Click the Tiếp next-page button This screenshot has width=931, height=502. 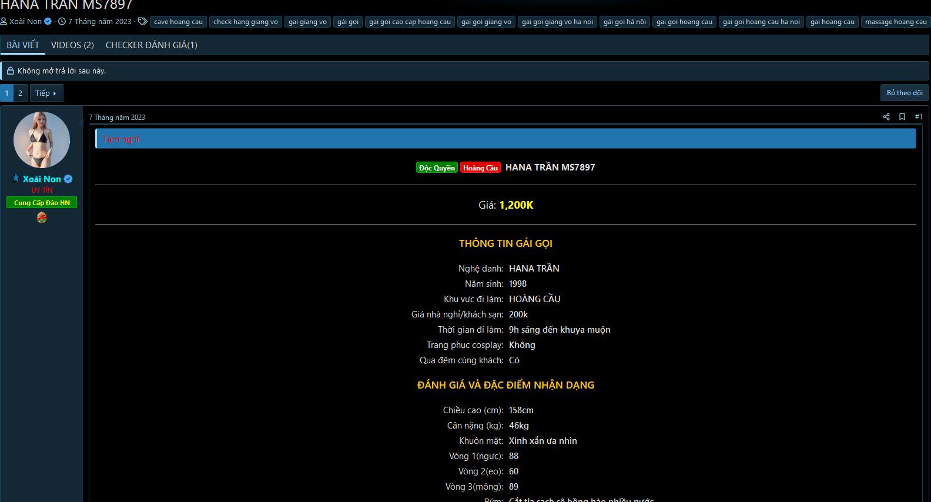click(46, 93)
